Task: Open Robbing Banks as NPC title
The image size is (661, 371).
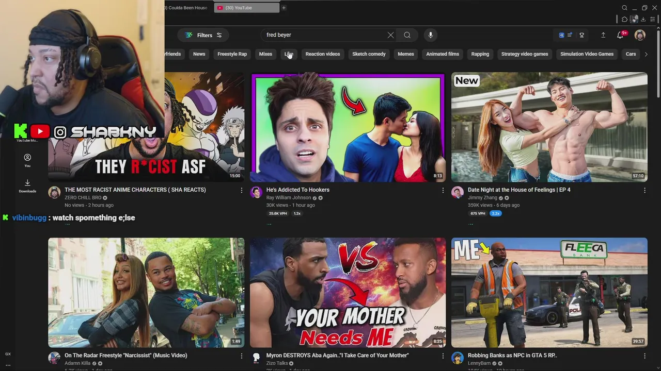Action: click(512, 356)
